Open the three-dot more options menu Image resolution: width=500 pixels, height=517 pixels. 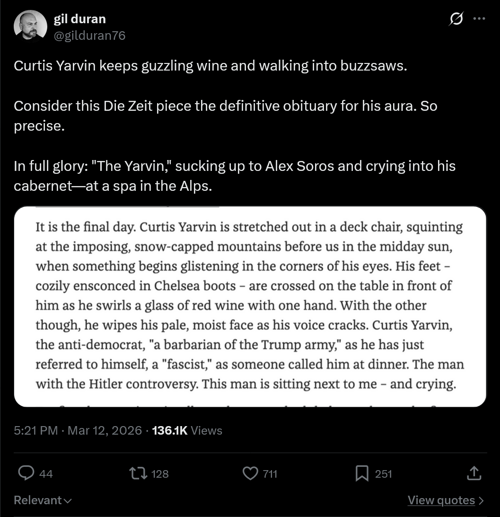(479, 19)
